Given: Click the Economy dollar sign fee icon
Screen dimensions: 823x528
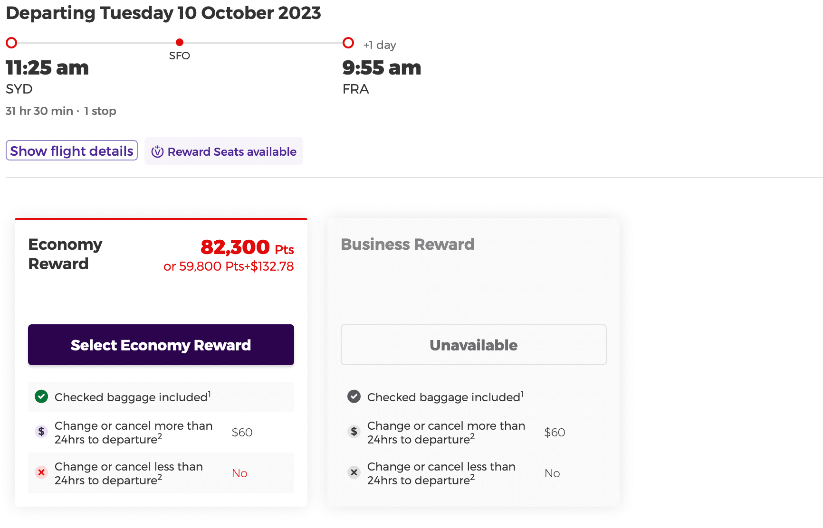Looking at the screenshot, I should (41, 432).
